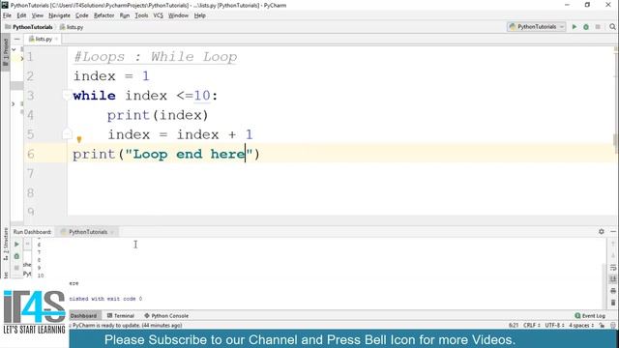Open Search Everywhere magnifier icon

click(612, 27)
